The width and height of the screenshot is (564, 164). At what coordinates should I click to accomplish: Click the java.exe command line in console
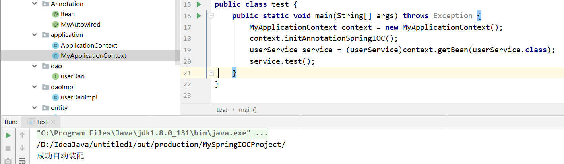pos(152,133)
